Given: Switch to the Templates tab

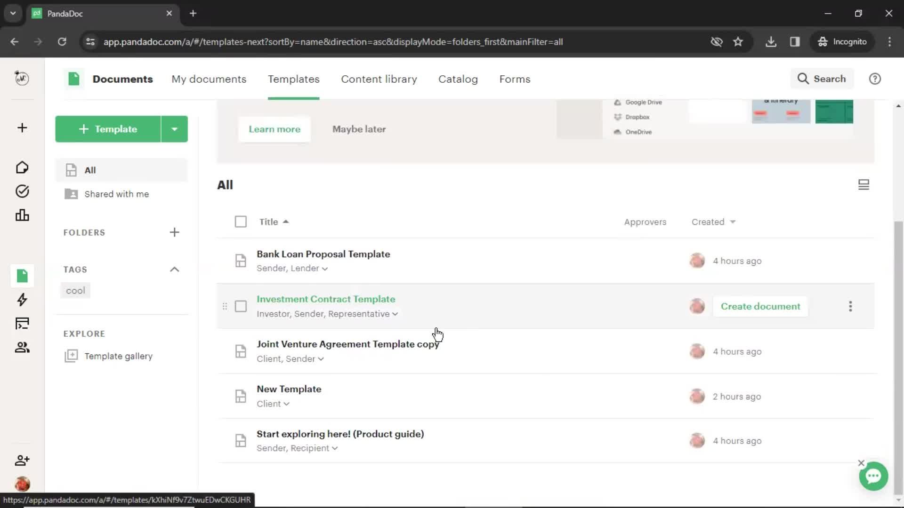Looking at the screenshot, I should (x=294, y=79).
